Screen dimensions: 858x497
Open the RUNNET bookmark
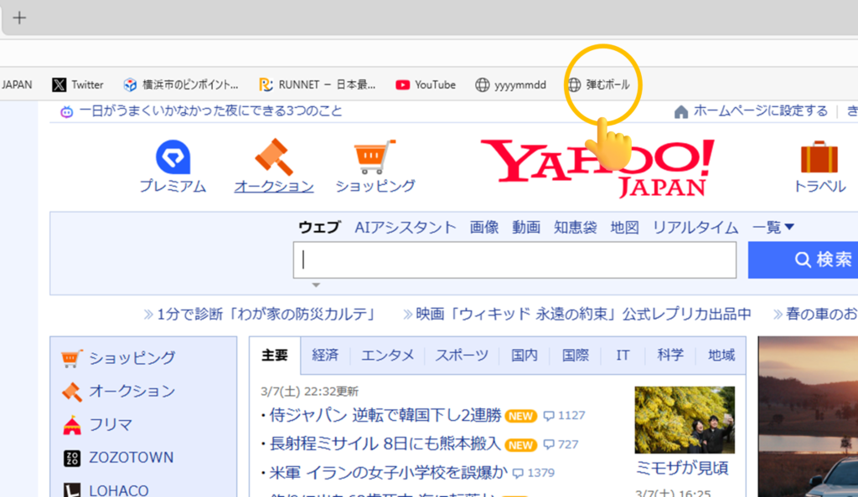coord(318,85)
